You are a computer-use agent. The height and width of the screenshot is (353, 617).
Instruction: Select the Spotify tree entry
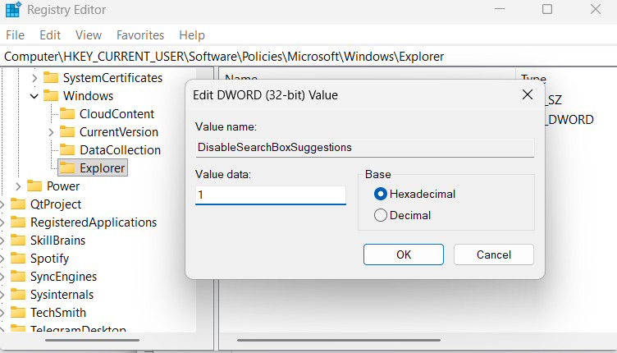coord(49,258)
